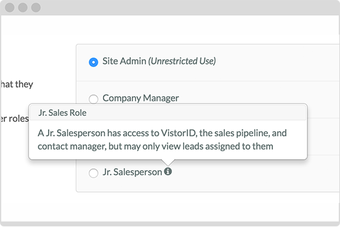
Task: Click the Jr. Salesperson popover description text
Action: (x=162, y=139)
